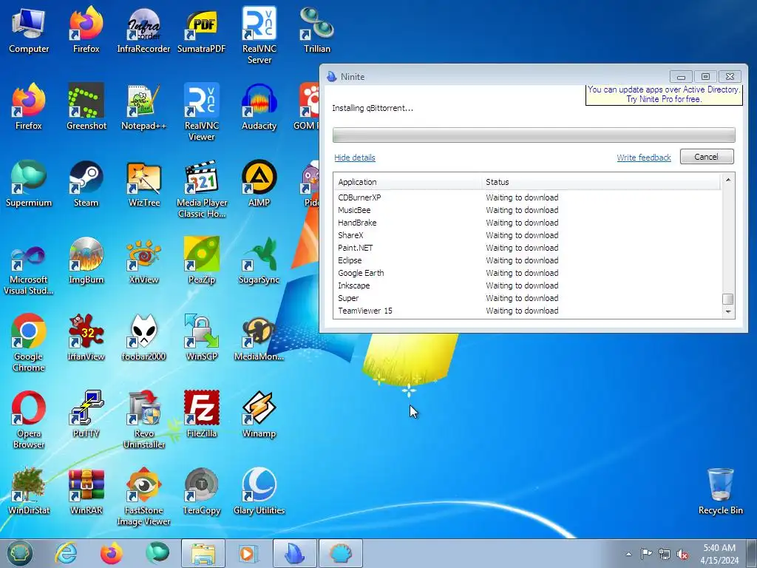Select the Paint.NET row

528,248
